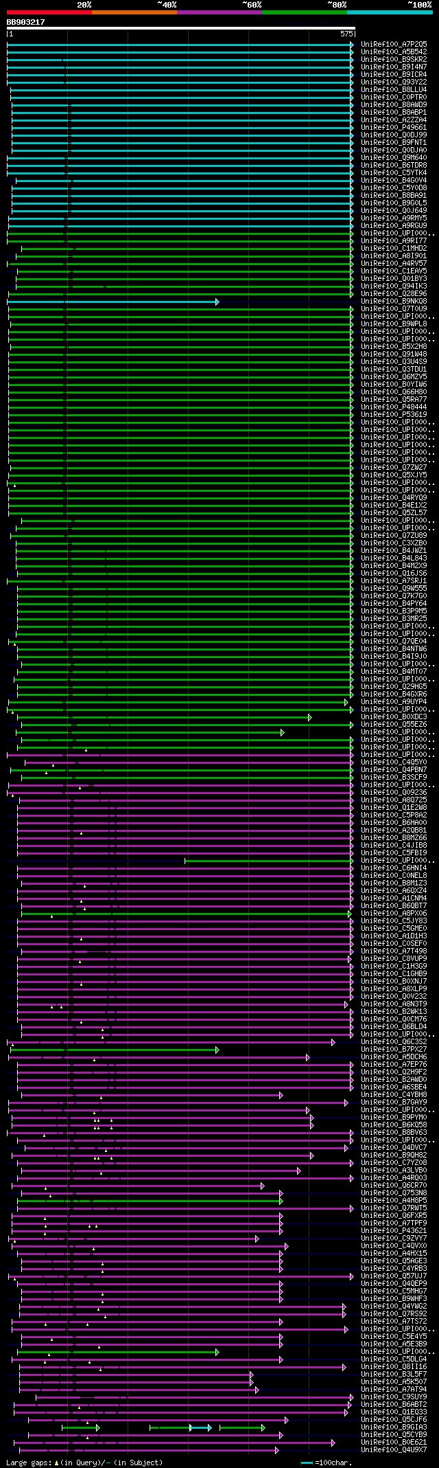The image size is (439, 1468).
Task: Select the UniRef100_Q6BLD4 label
Action: click(394, 1027)
